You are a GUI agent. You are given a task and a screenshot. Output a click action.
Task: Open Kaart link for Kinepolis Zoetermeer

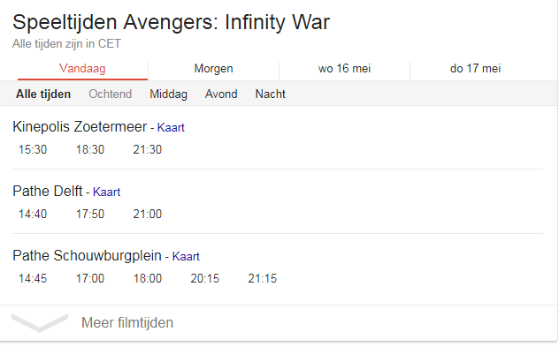point(171,127)
